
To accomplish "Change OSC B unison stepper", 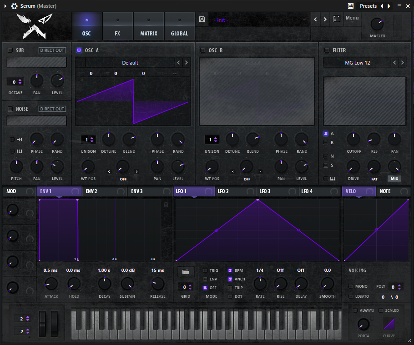I will click(x=216, y=140).
